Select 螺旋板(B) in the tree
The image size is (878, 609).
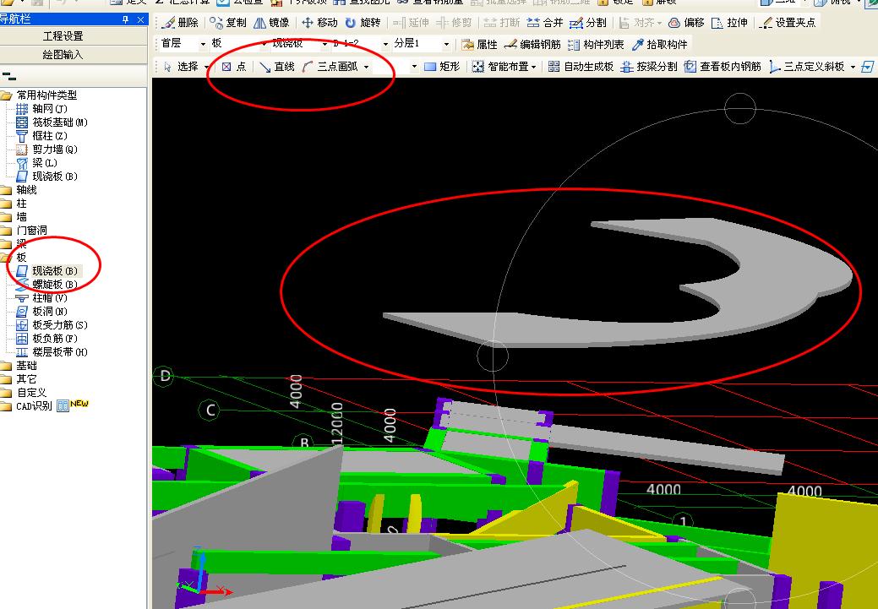(x=55, y=285)
